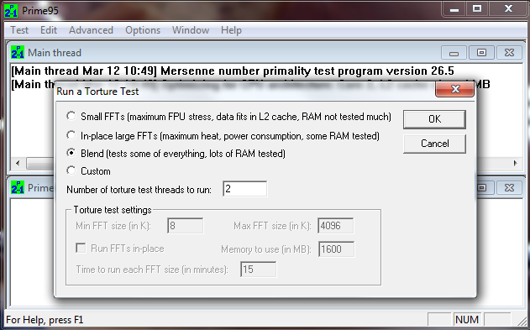530x330 pixels.
Task: Open the Advanced menu
Action: pyautogui.click(x=91, y=30)
